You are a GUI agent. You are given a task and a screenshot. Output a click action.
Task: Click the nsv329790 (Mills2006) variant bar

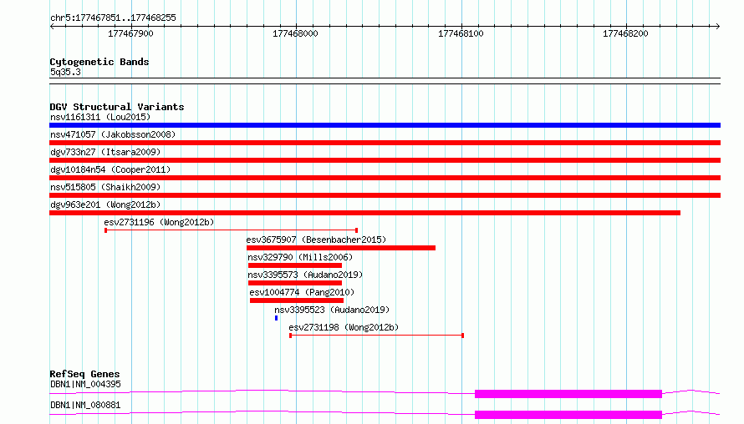tap(294, 265)
